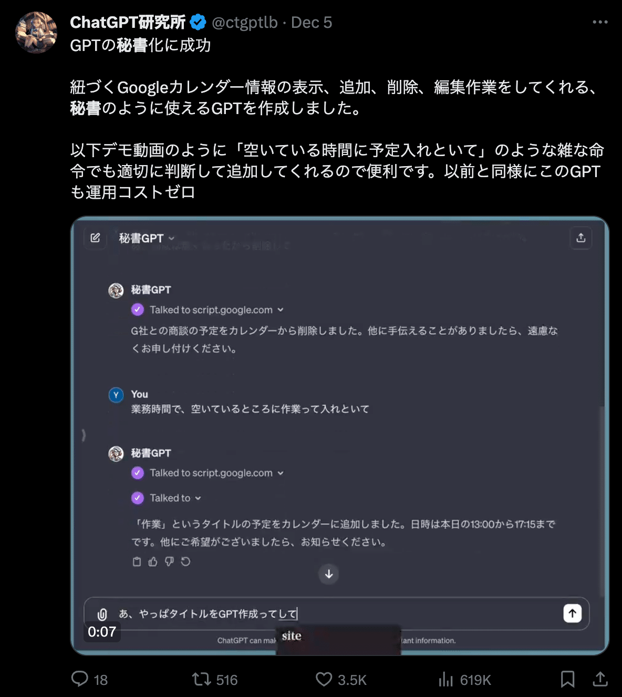Screen dimensions: 622x697
Task: Click the Dec 5 timestamp
Action: coord(312,22)
